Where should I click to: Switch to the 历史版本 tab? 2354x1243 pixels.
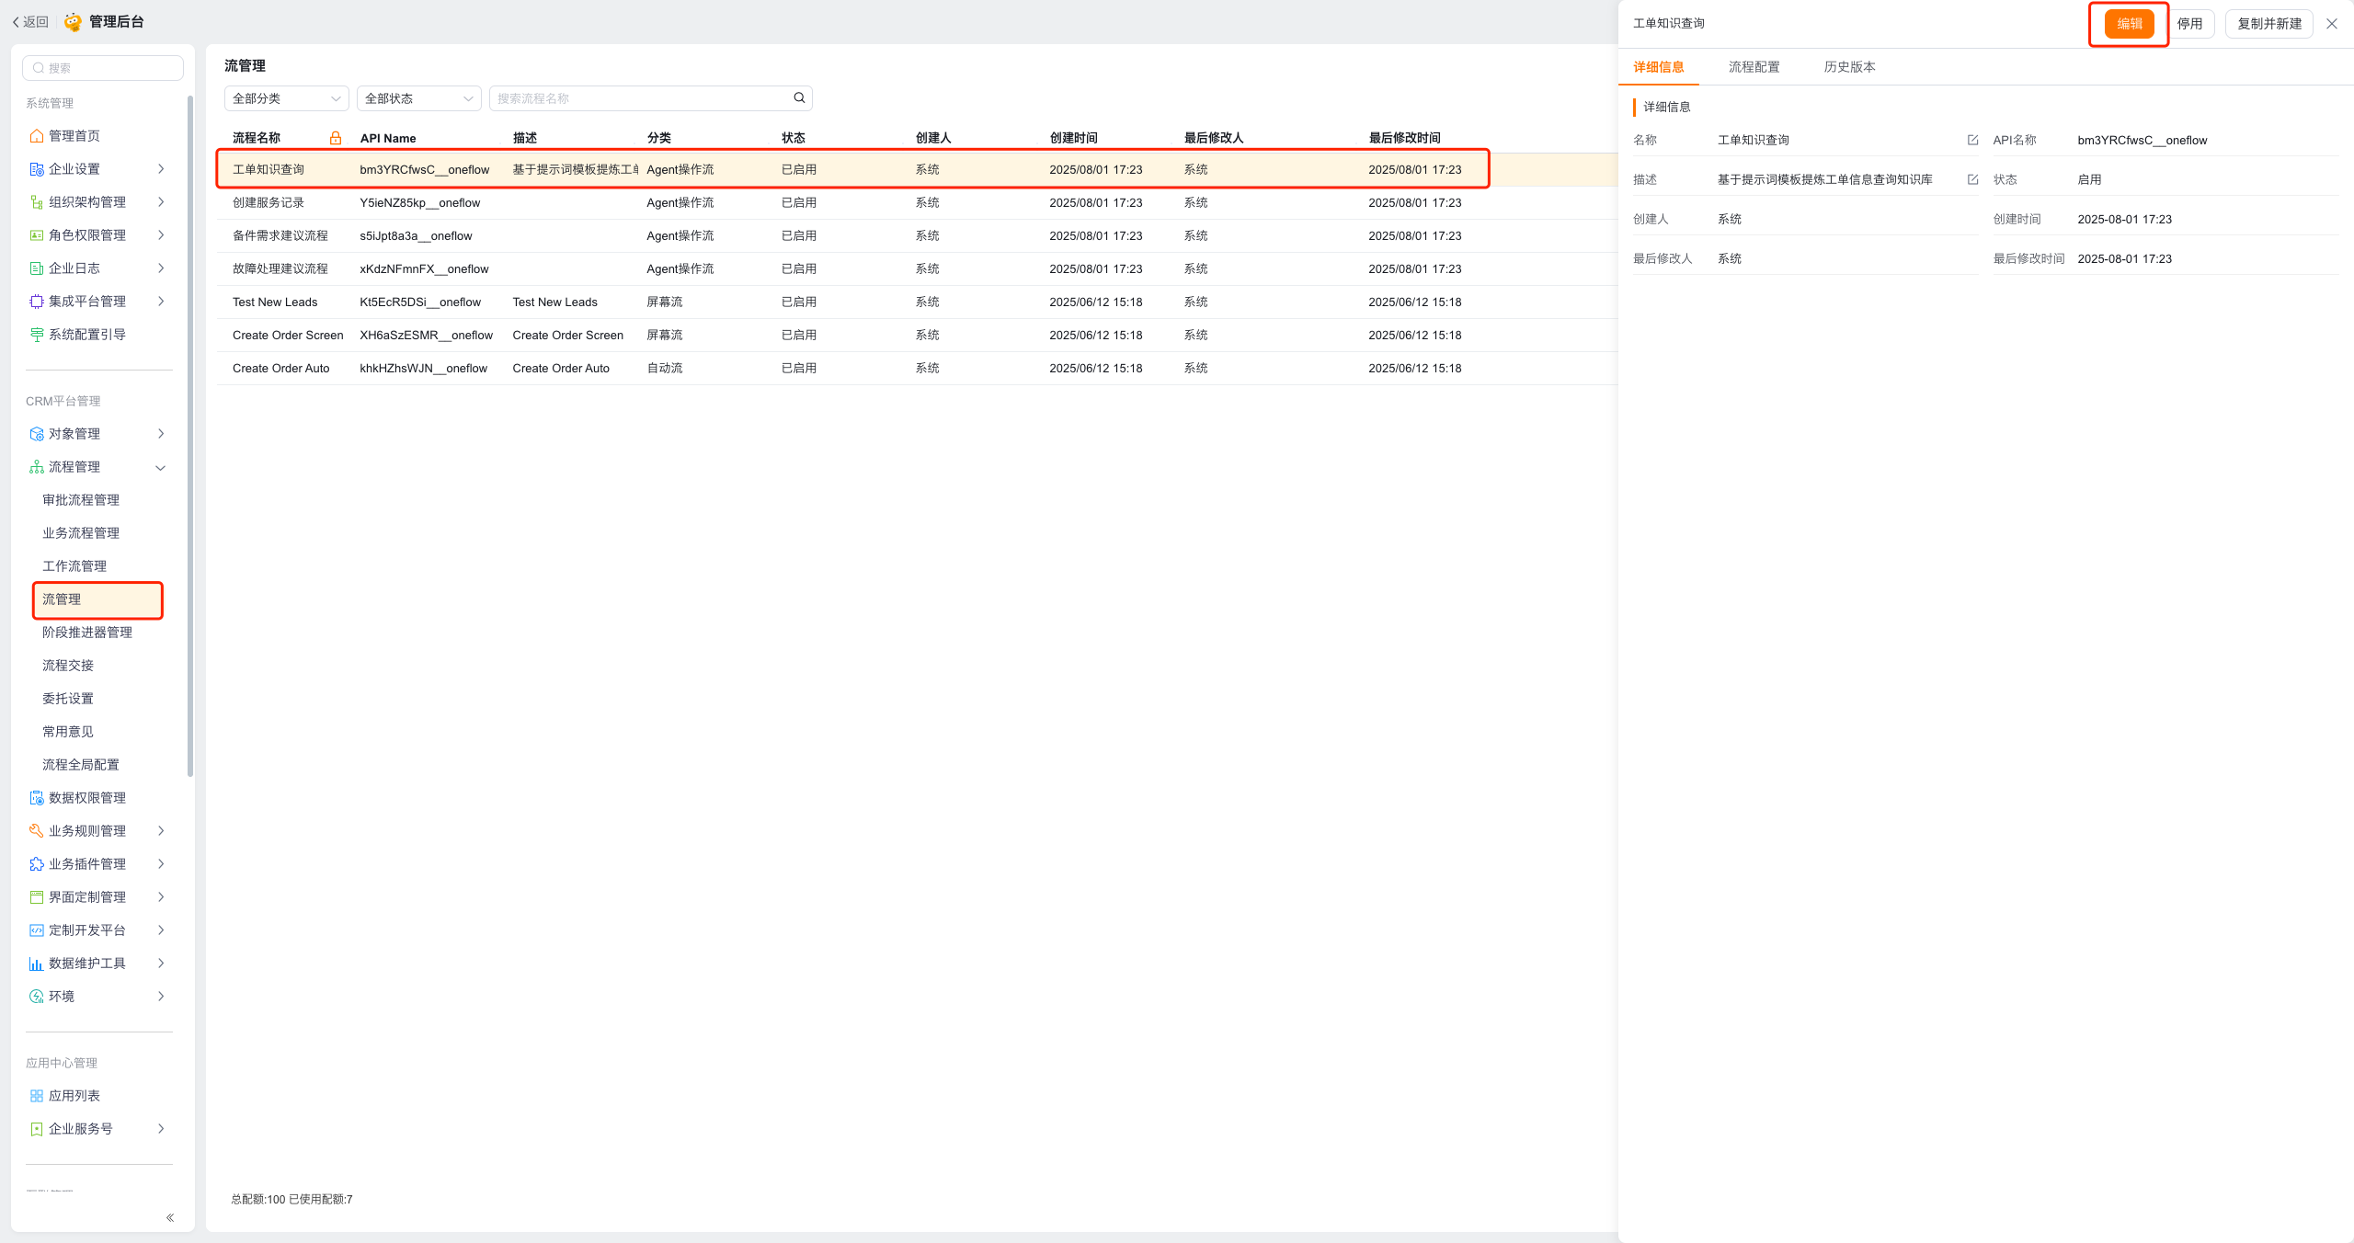(1849, 67)
